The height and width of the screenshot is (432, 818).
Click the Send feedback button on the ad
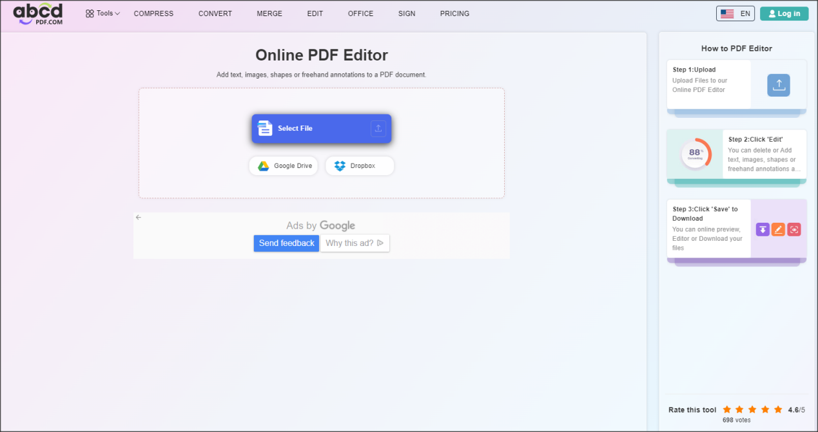(x=286, y=243)
